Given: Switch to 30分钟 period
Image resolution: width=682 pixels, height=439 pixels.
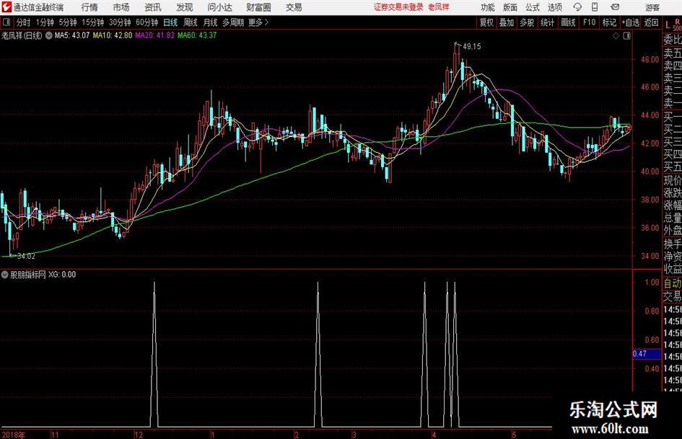Looking at the screenshot, I should click(x=120, y=22).
